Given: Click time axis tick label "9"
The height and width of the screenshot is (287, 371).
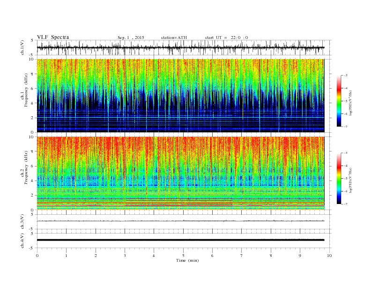Looking at the screenshot, I should coord(300,256).
